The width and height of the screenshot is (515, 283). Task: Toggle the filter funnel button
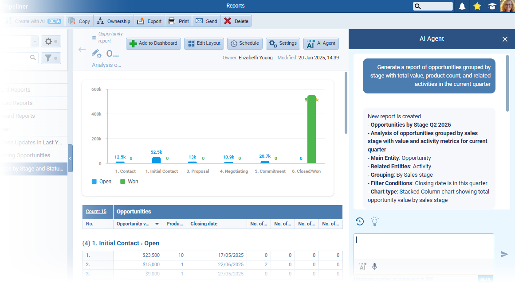[51, 58]
